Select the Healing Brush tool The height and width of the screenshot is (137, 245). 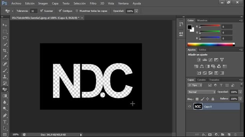[x=5, y=64]
